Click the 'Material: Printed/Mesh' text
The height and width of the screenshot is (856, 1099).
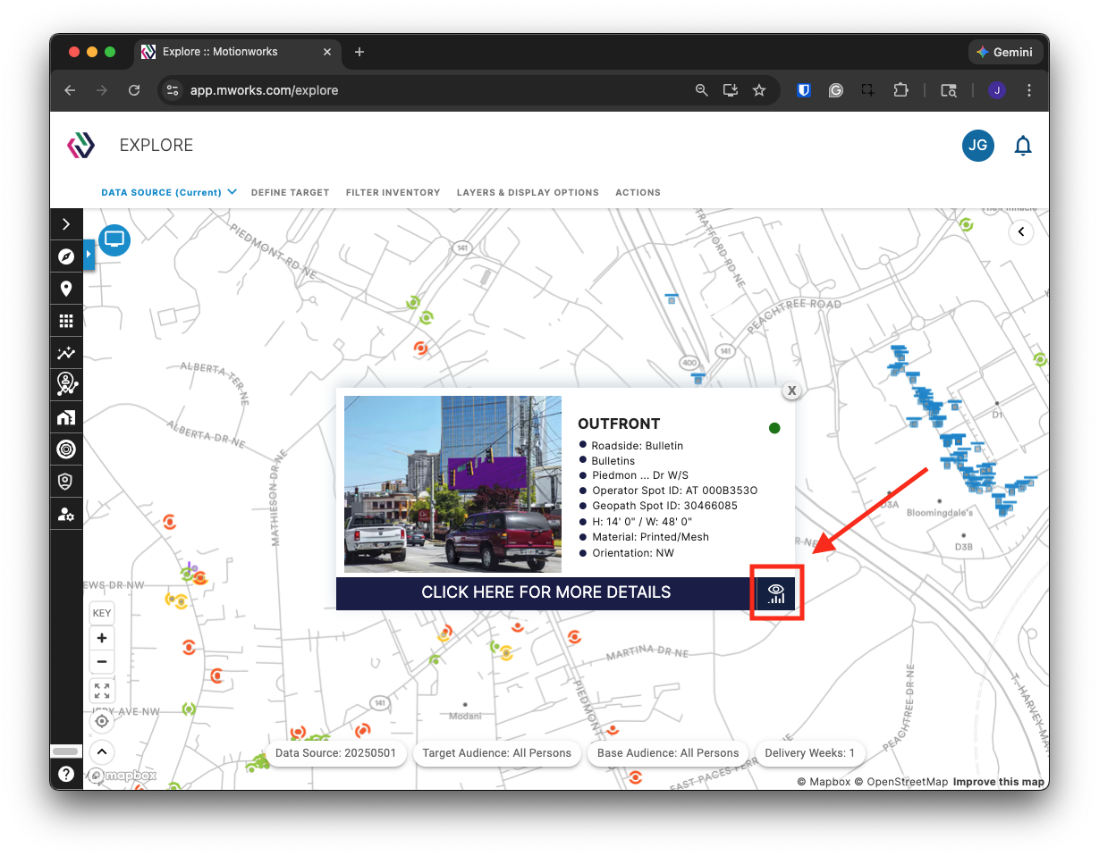tap(650, 537)
